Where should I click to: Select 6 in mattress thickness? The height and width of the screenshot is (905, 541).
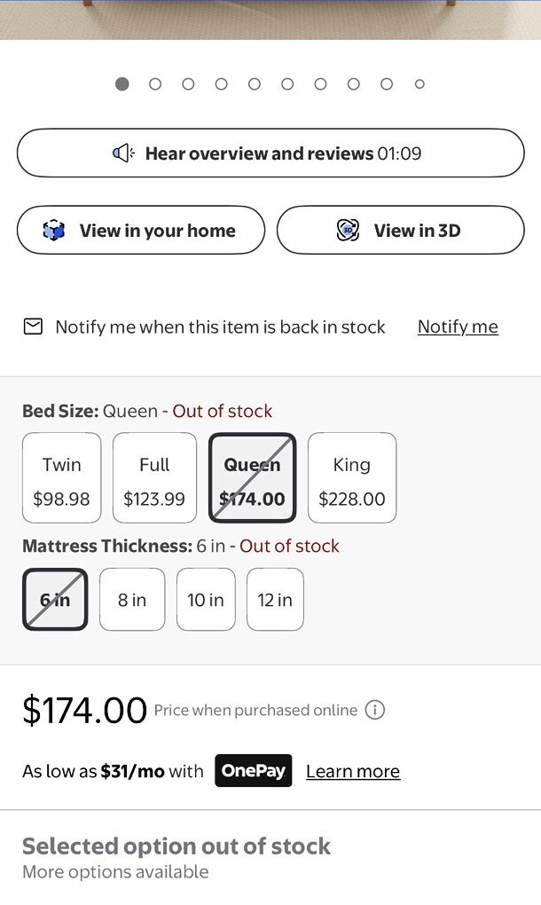[x=55, y=600]
